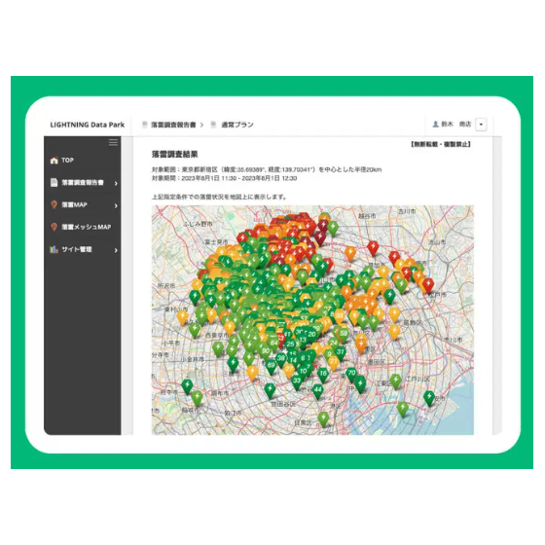The image size is (545, 545).
Task: Click the 落雷メッシュMAP pin icon
Action: pos(54,227)
